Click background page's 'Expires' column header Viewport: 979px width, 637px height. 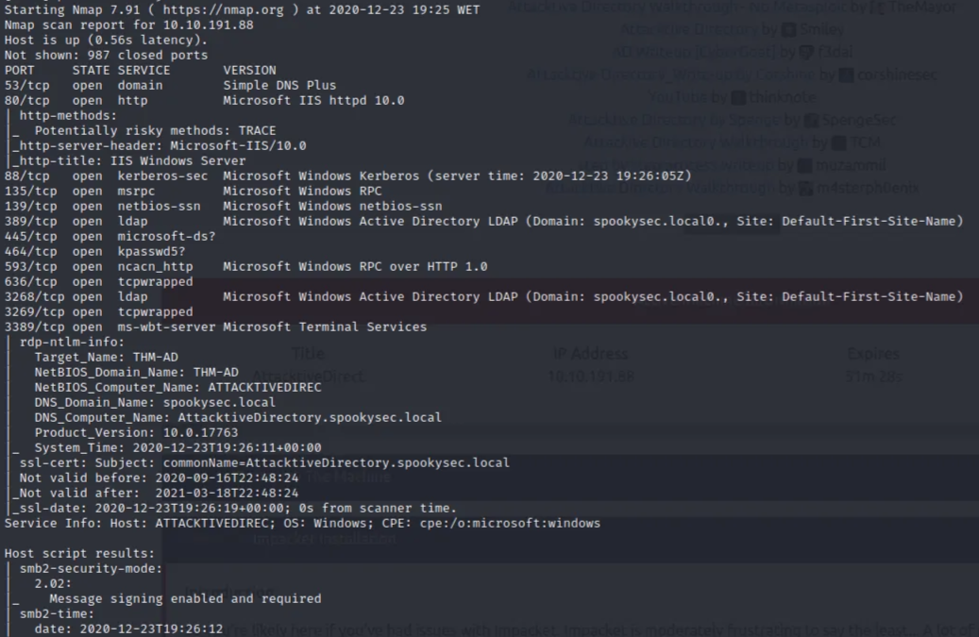tap(873, 354)
